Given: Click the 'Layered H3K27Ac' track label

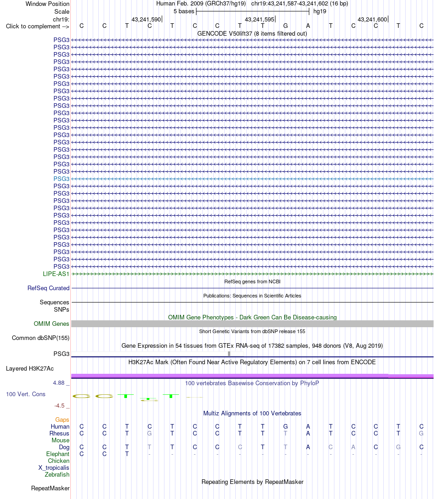Looking at the screenshot, I should [x=30, y=368].
